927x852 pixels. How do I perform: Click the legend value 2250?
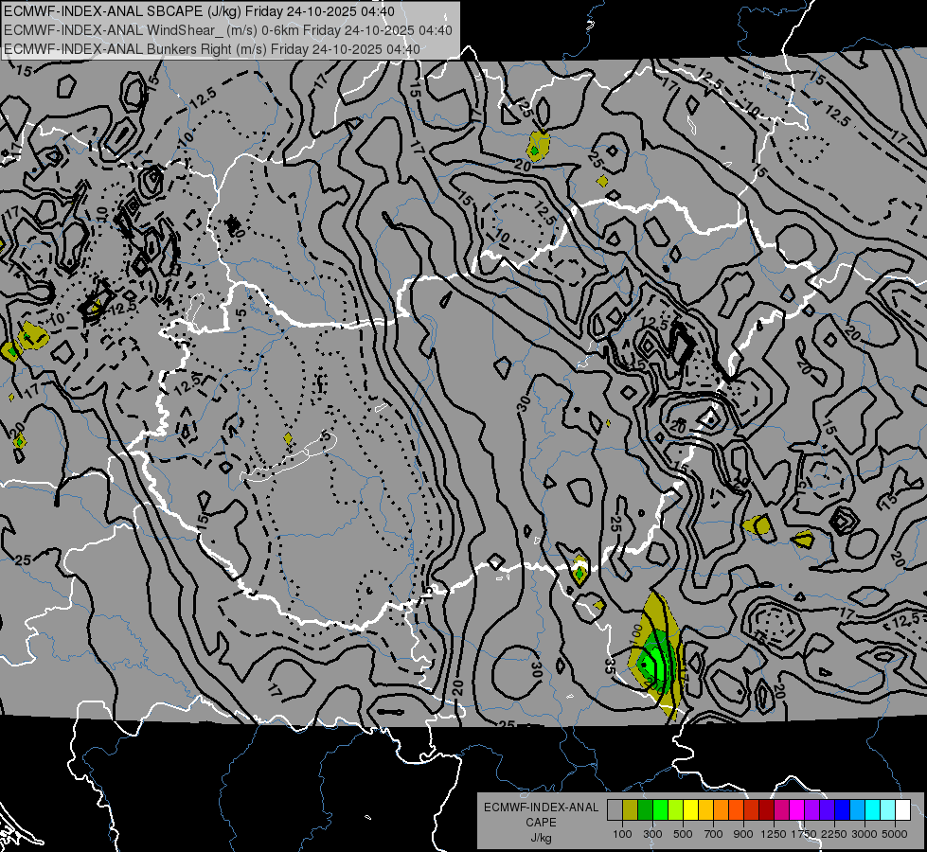834,834
